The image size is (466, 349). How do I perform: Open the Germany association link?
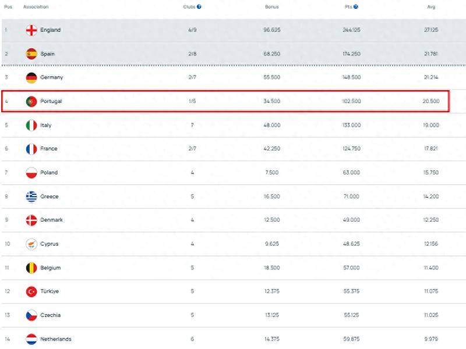52,77
